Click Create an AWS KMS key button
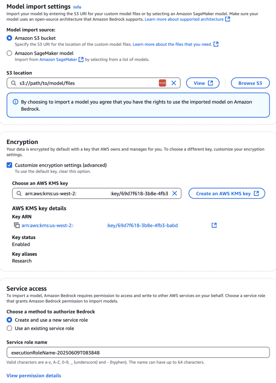The width and height of the screenshot is (276, 383). coord(227,193)
